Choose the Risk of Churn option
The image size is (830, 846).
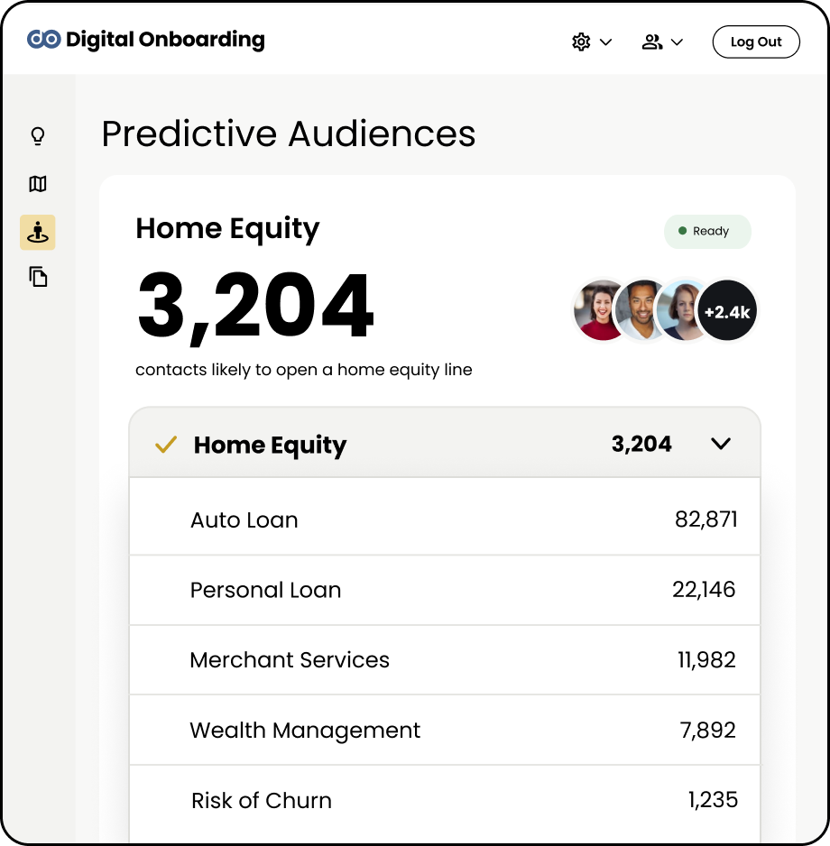pyautogui.click(x=445, y=803)
